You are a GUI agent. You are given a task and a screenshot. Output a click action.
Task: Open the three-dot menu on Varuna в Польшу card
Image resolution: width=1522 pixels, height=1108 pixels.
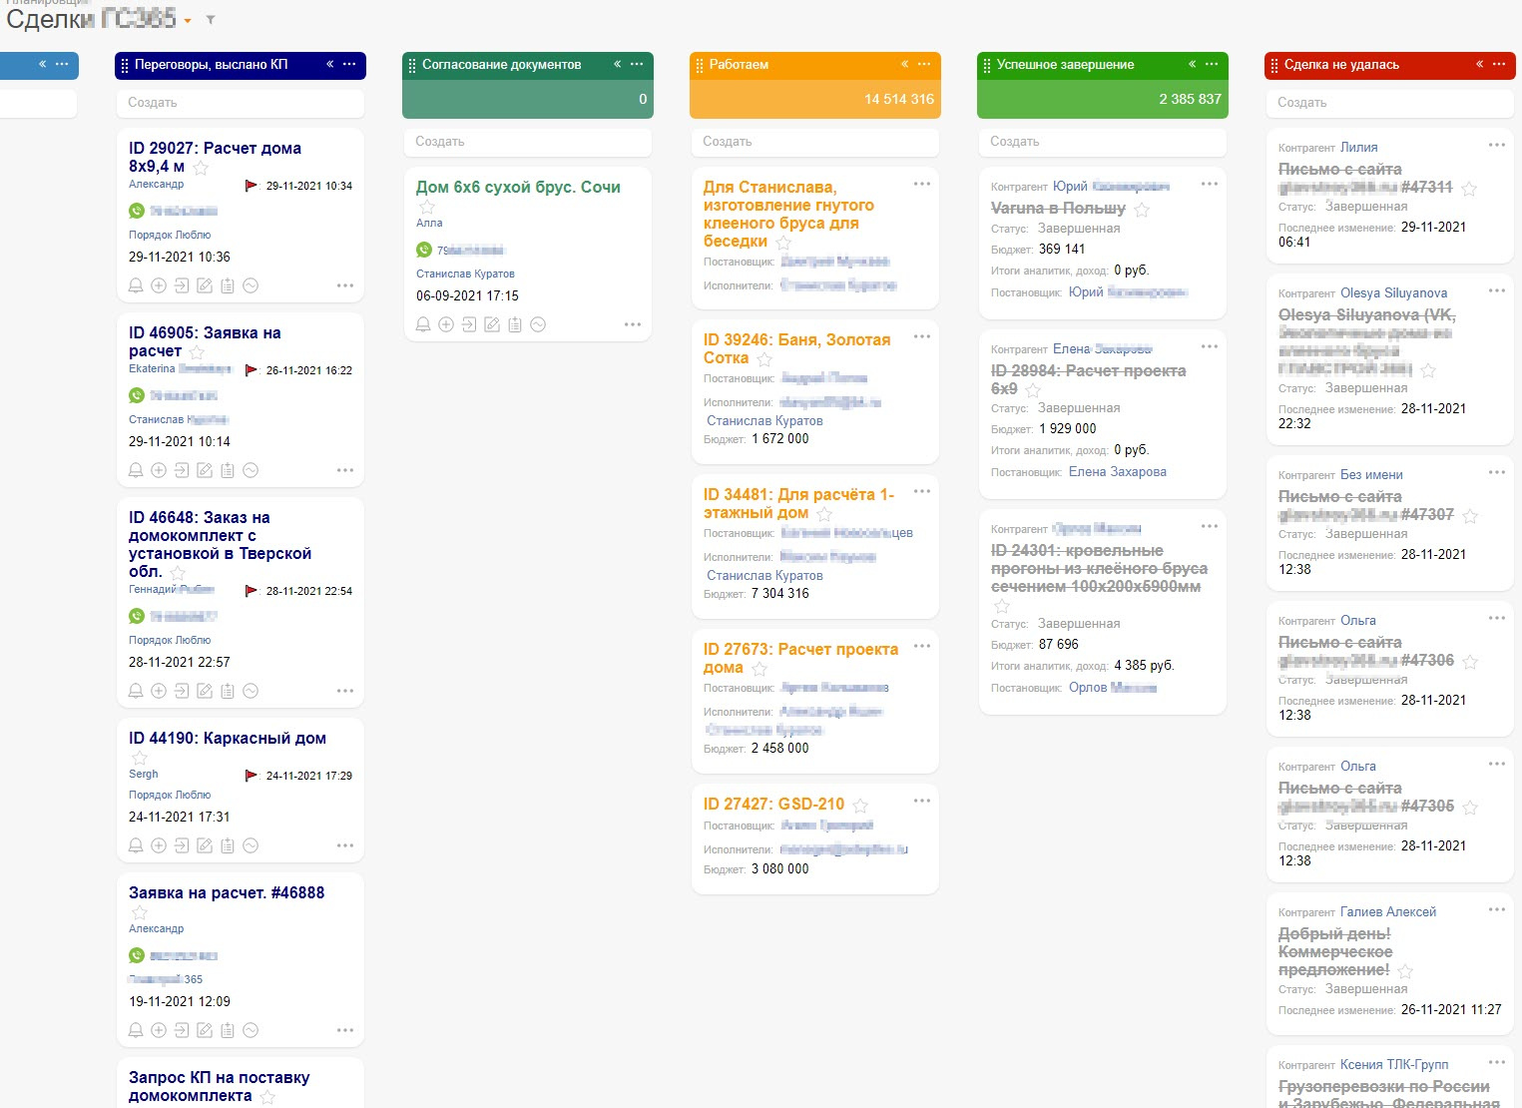pyautogui.click(x=1210, y=184)
